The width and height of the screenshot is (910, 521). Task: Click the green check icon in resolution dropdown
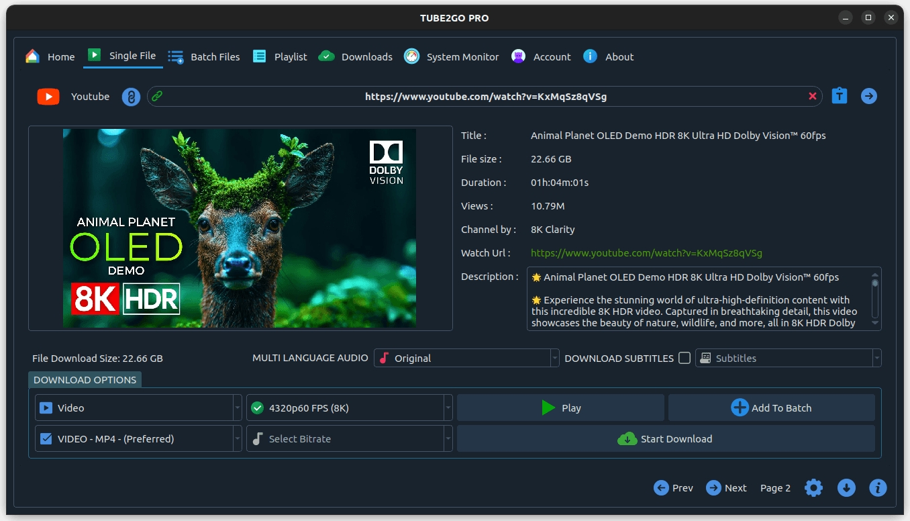[257, 408]
